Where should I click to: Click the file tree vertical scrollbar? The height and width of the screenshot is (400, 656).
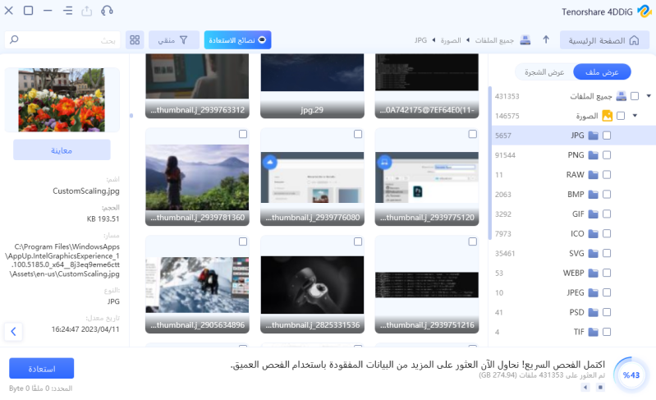click(x=490, y=163)
